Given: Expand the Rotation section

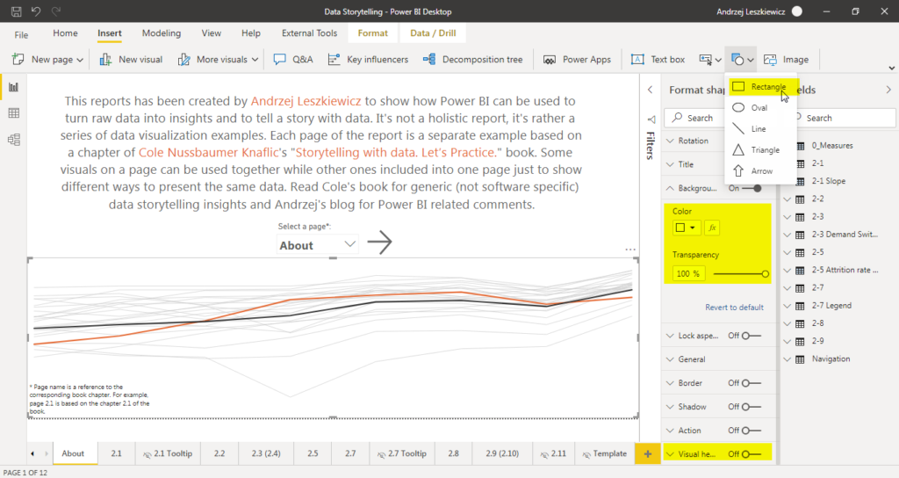Looking at the screenshot, I should 694,141.
